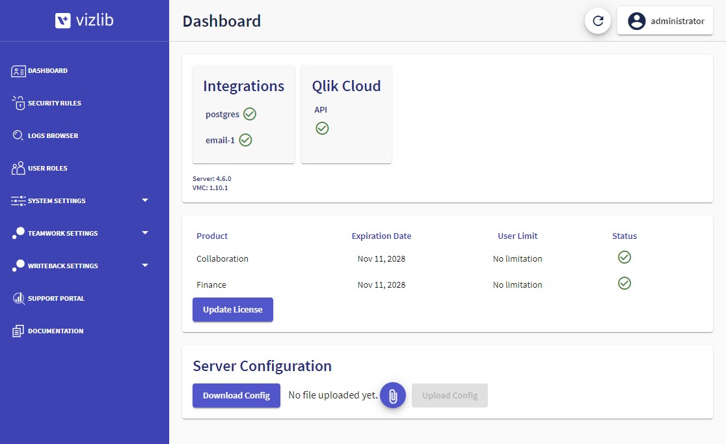The height and width of the screenshot is (444, 726).
Task: Click the Server Configuration heading
Action: pos(262,366)
